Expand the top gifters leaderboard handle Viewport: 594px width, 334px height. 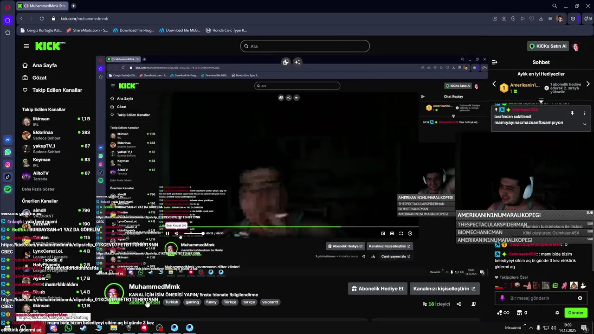click(541, 100)
